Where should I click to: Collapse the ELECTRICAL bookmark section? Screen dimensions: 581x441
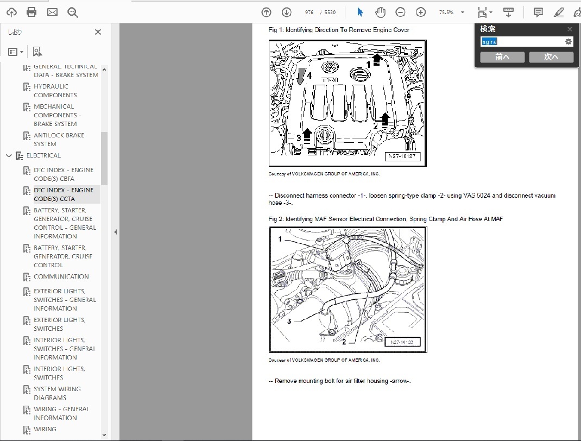pos(9,156)
